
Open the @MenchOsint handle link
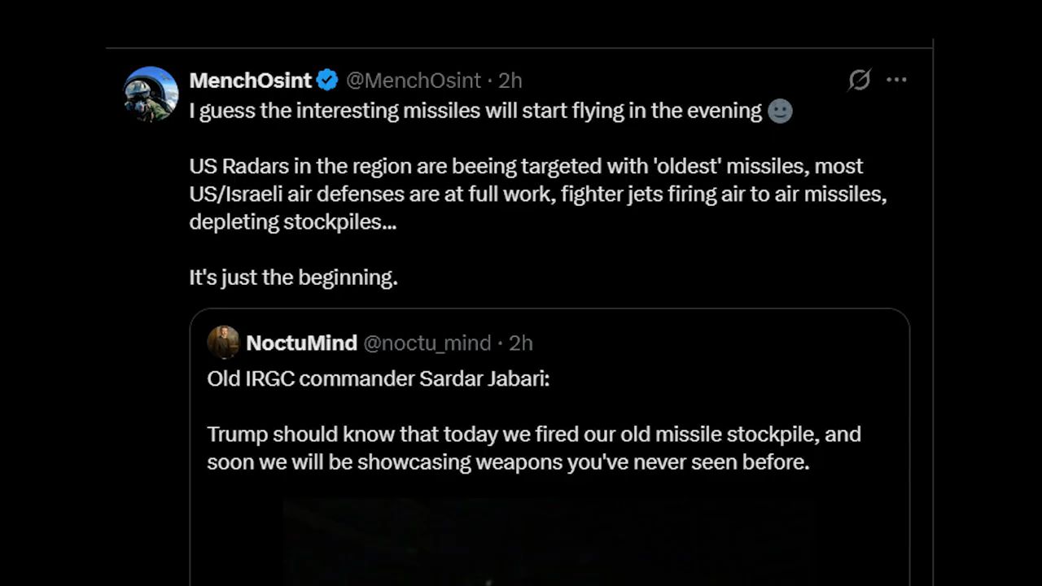tap(414, 81)
